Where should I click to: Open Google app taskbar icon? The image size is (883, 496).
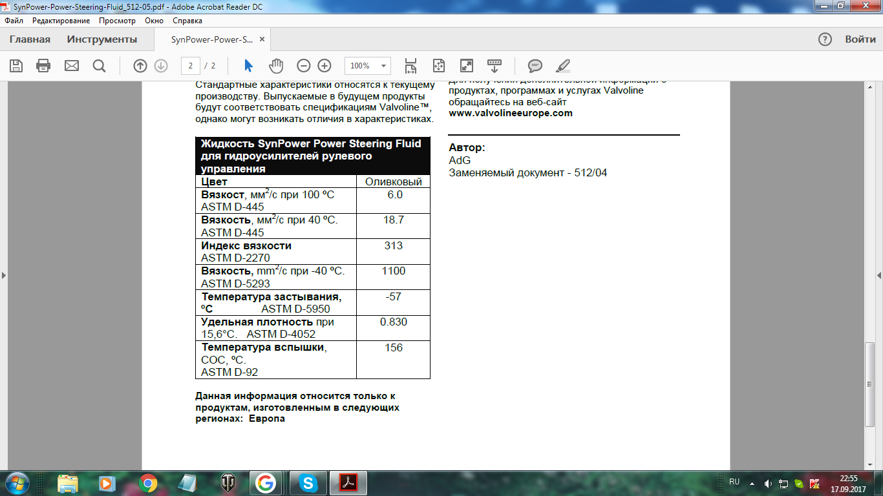click(265, 483)
